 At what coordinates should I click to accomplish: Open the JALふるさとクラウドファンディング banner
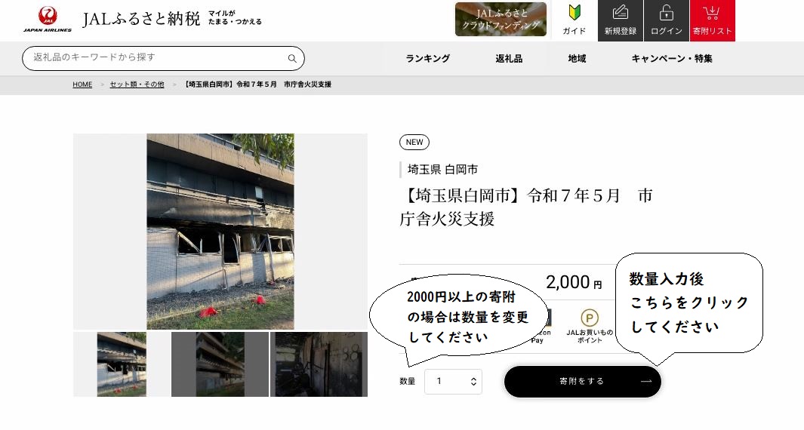click(x=501, y=20)
